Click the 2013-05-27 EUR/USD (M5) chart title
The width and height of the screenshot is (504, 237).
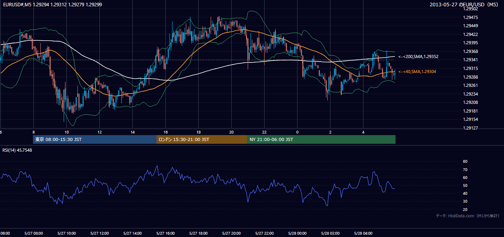point(465,5)
